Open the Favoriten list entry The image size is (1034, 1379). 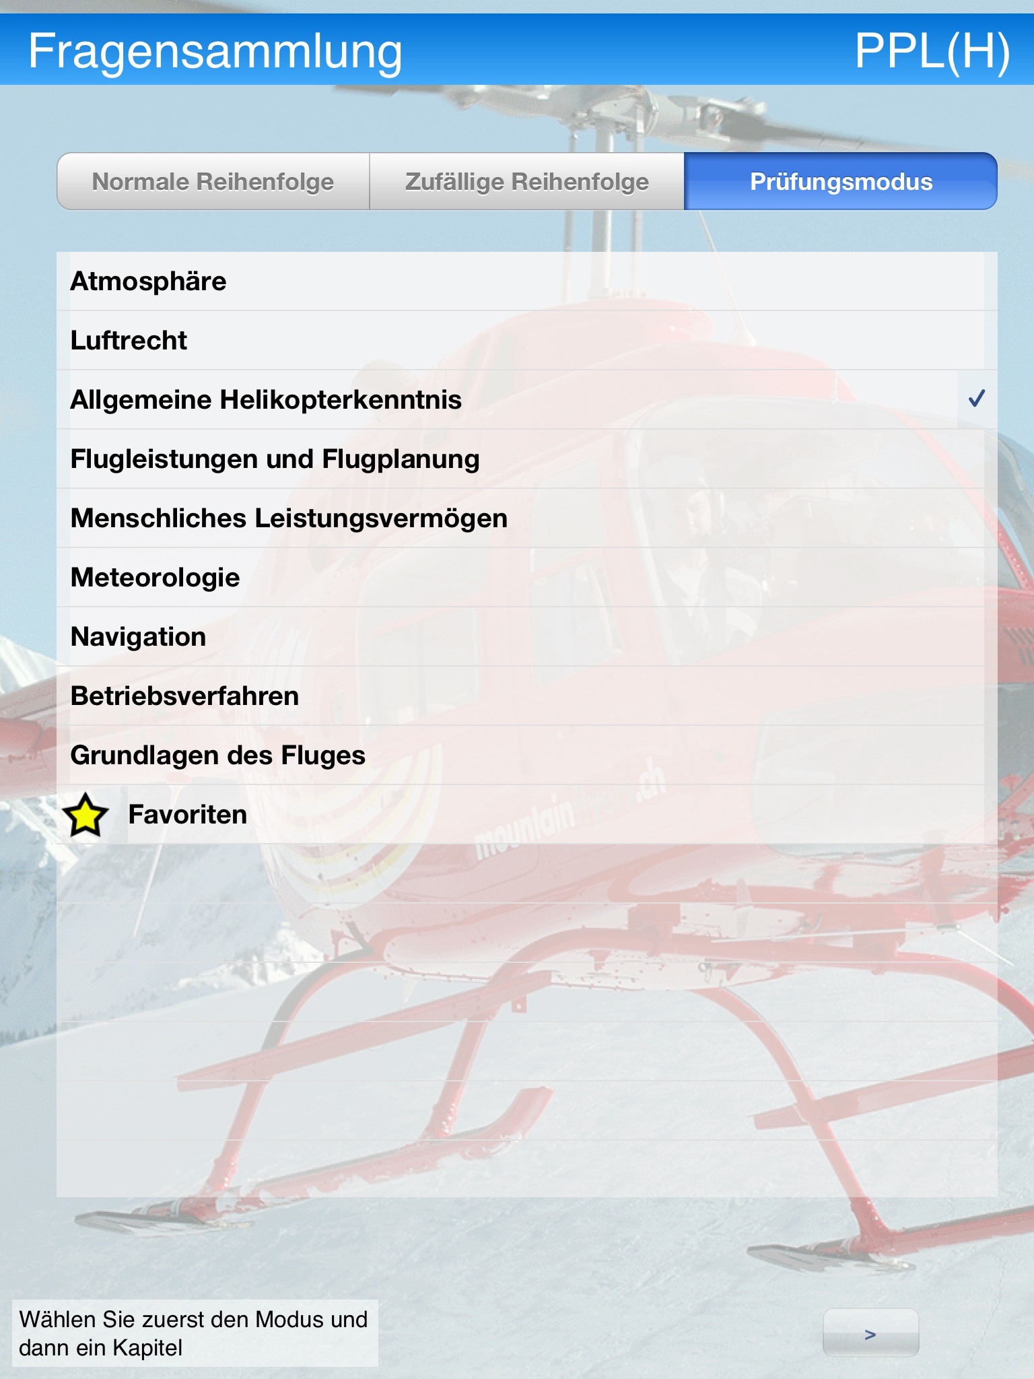[x=527, y=815]
